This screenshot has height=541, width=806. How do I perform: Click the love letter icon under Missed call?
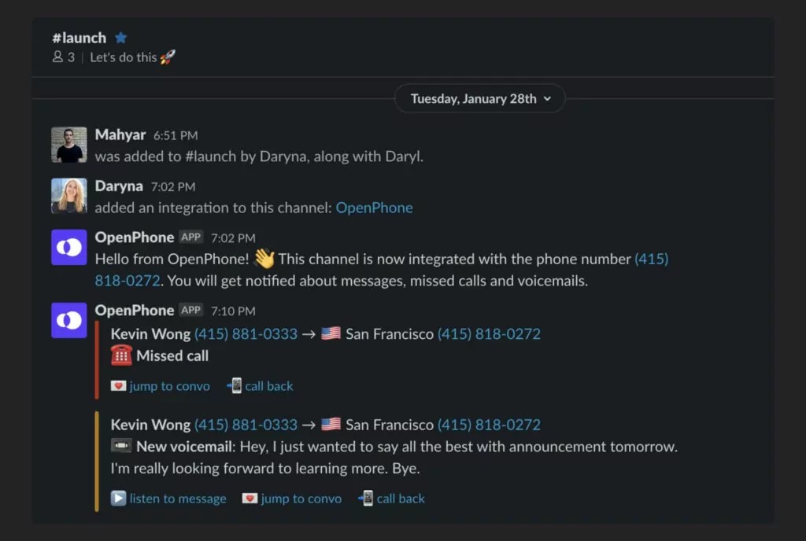(118, 385)
